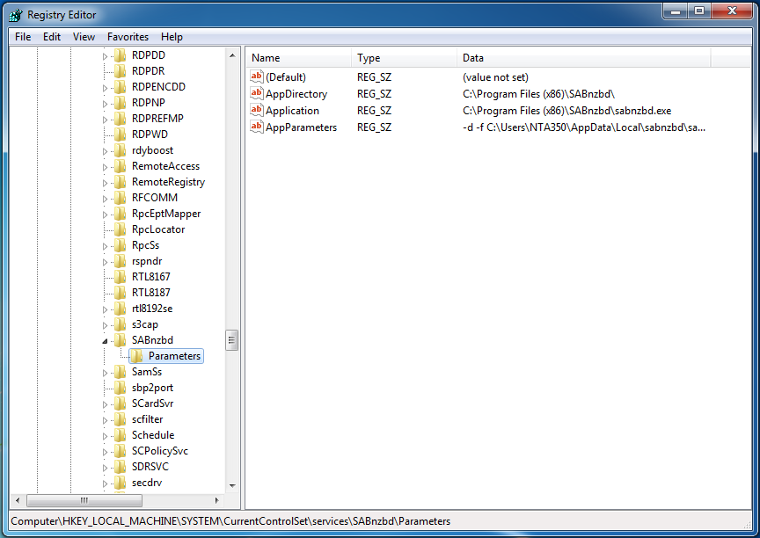Select the rspndr key label
760x538 pixels.
147,261
